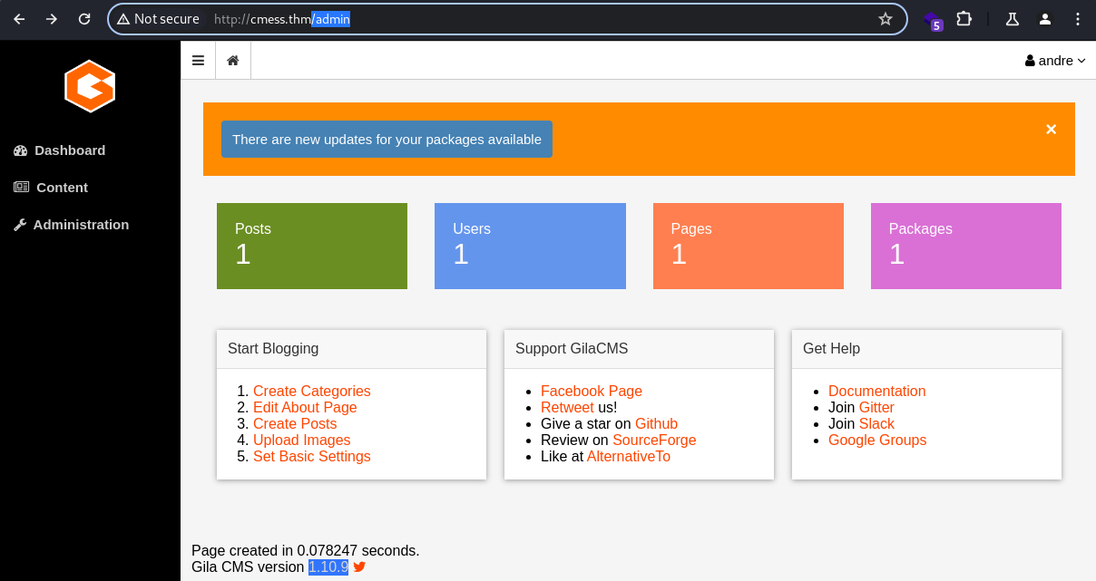The height and width of the screenshot is (581, 1096).
Task: Open the Gitter link
Action: point(876,408)
